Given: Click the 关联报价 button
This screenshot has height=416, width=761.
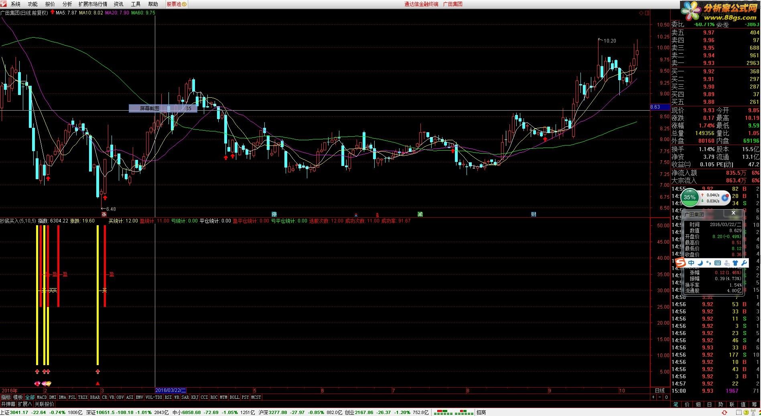Looking at the screenshot, I should coord(44,404).
